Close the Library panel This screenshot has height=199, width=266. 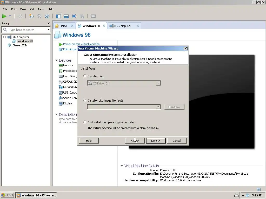(49, 23)
